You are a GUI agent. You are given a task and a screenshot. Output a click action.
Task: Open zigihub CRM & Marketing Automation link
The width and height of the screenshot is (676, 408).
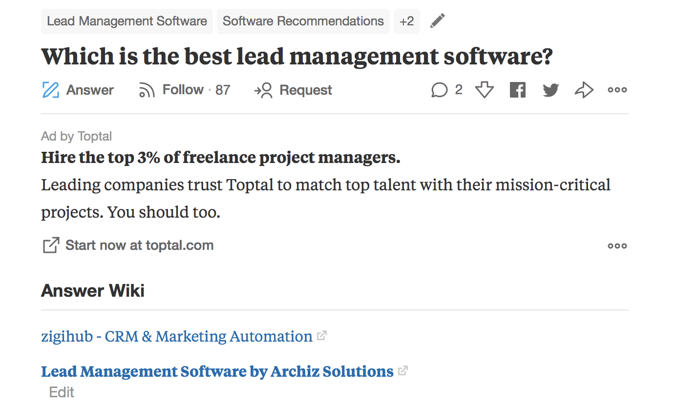coord(177,336)
